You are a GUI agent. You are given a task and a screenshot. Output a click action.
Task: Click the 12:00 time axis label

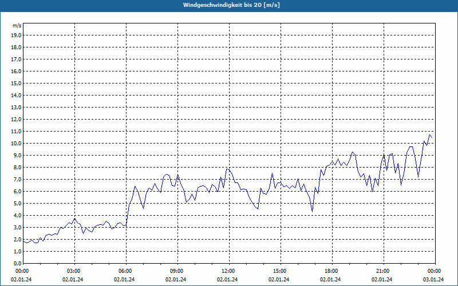pyautogui.click(x=229, y=271)
